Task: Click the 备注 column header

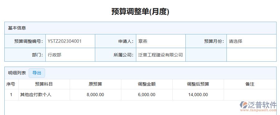Action: click(x=250, y=84)
